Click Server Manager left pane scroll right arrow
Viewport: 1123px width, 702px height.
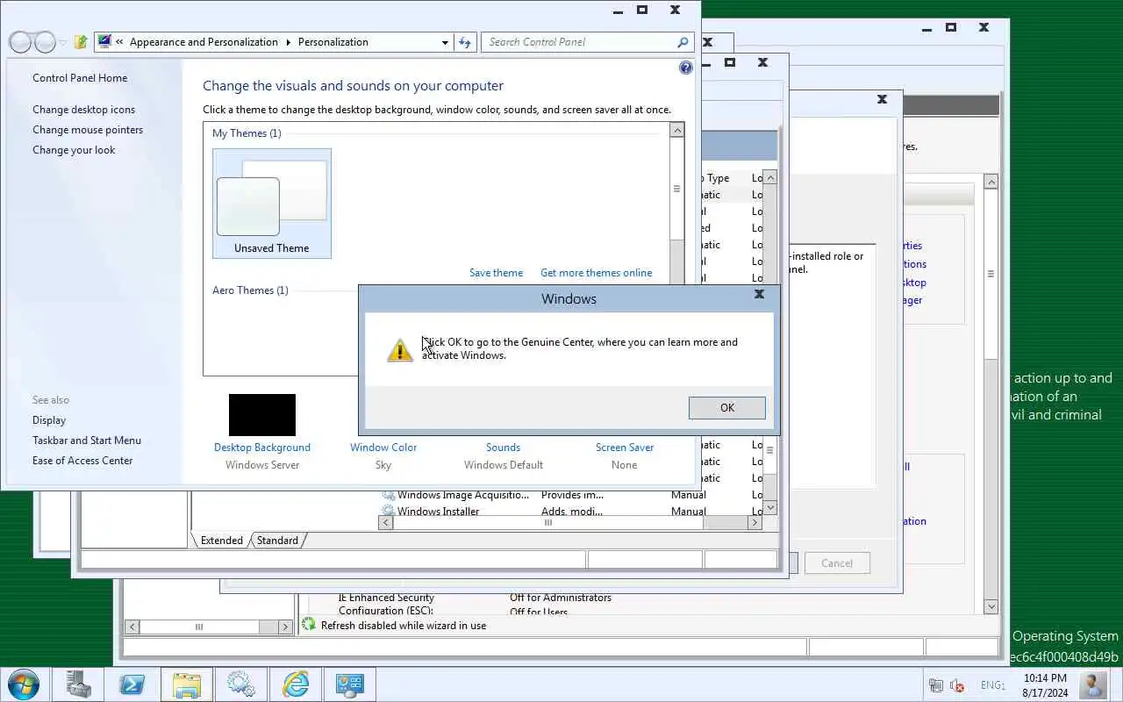(285, 627)
